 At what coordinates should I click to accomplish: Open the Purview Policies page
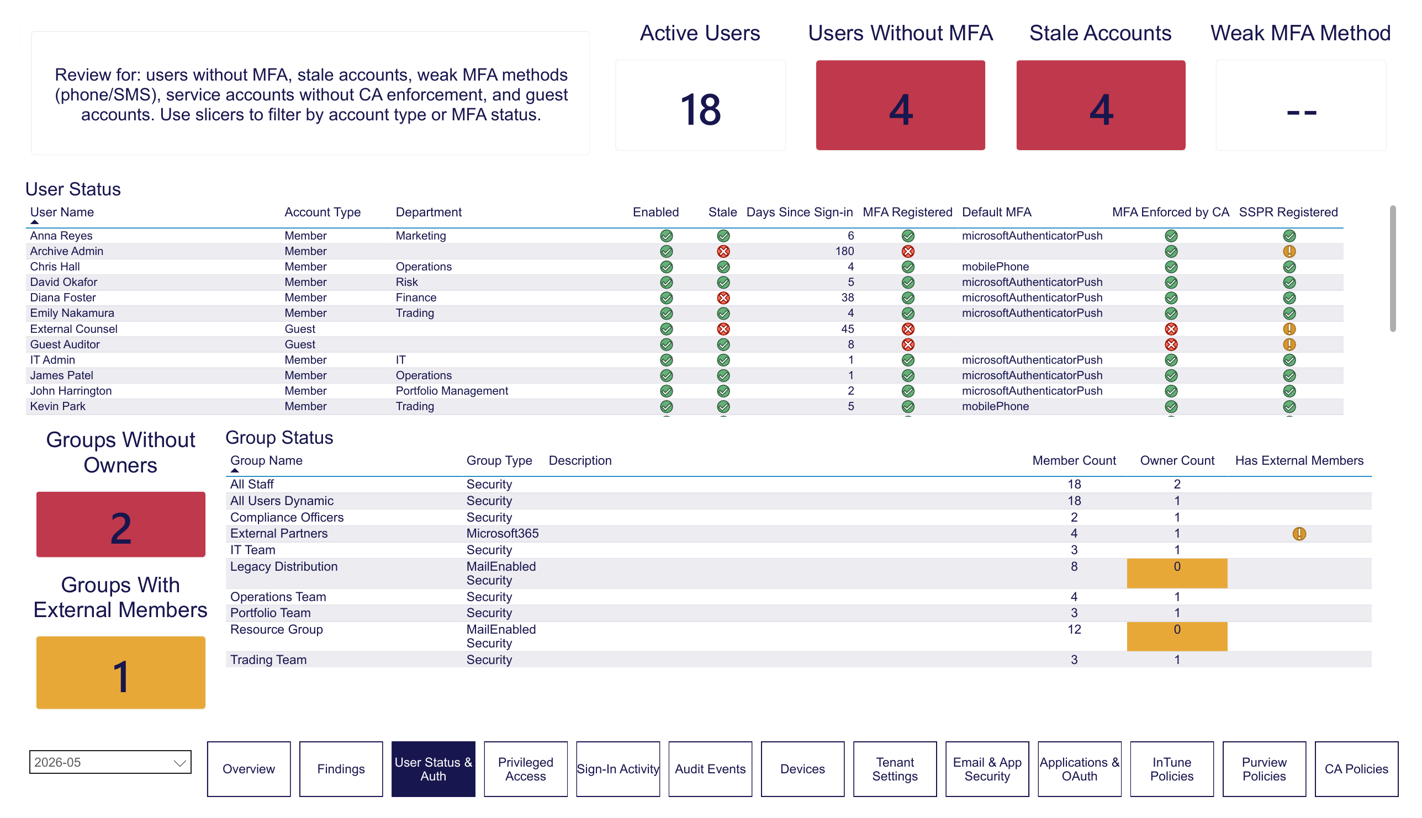[x=1264, y=768]
